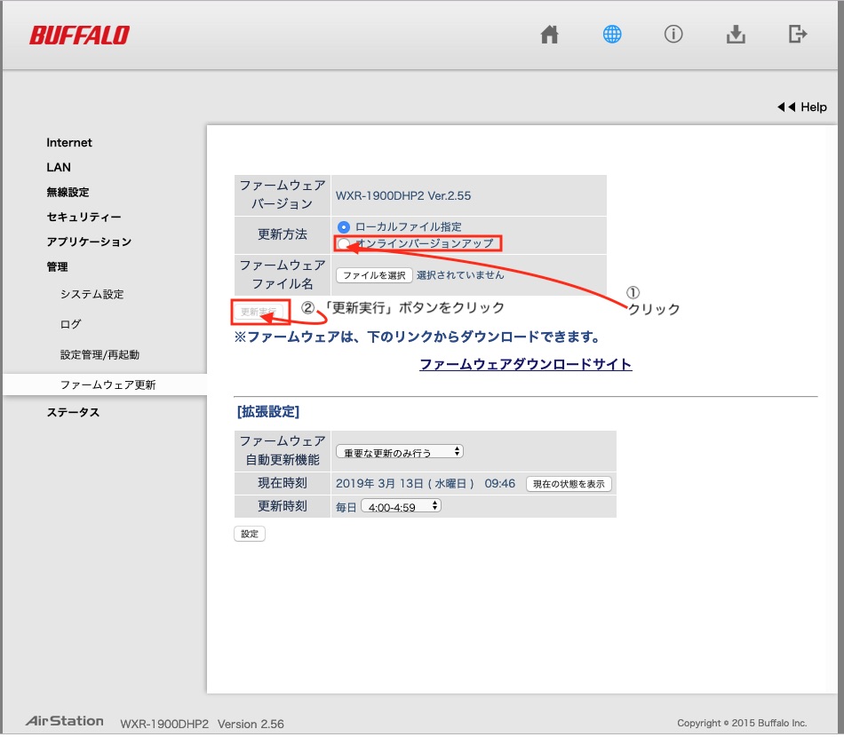Click the 設定 button
Viewport: 844px width, 737px height.
click(250, 535)
